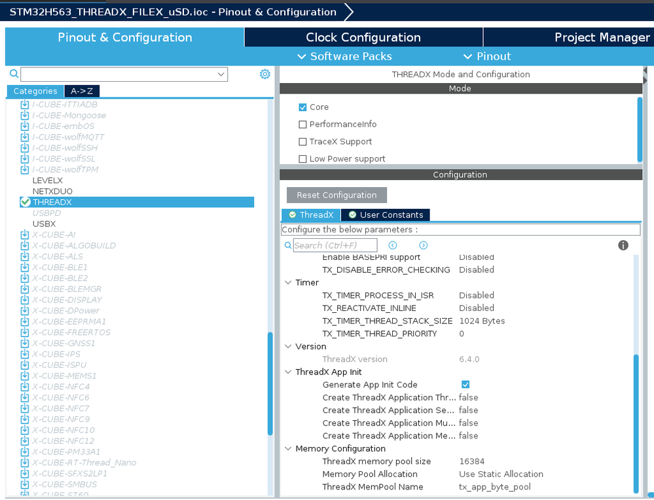654x500 pixels.
Task: Go to next search result arrow in parameters
Action: [x=424, y=245]
